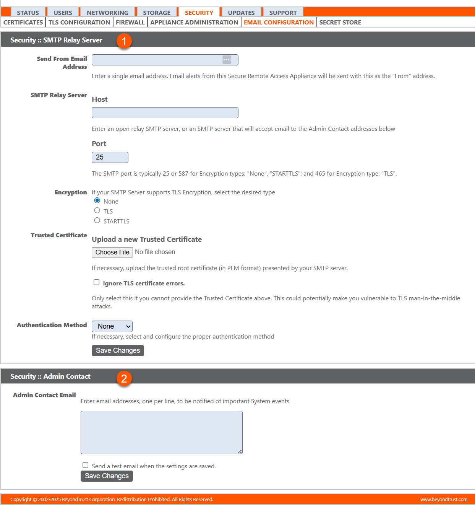Viewport: 475px width, 505px height.
Task: Click the 'Host' field label
Action: (x=100, y=99)
